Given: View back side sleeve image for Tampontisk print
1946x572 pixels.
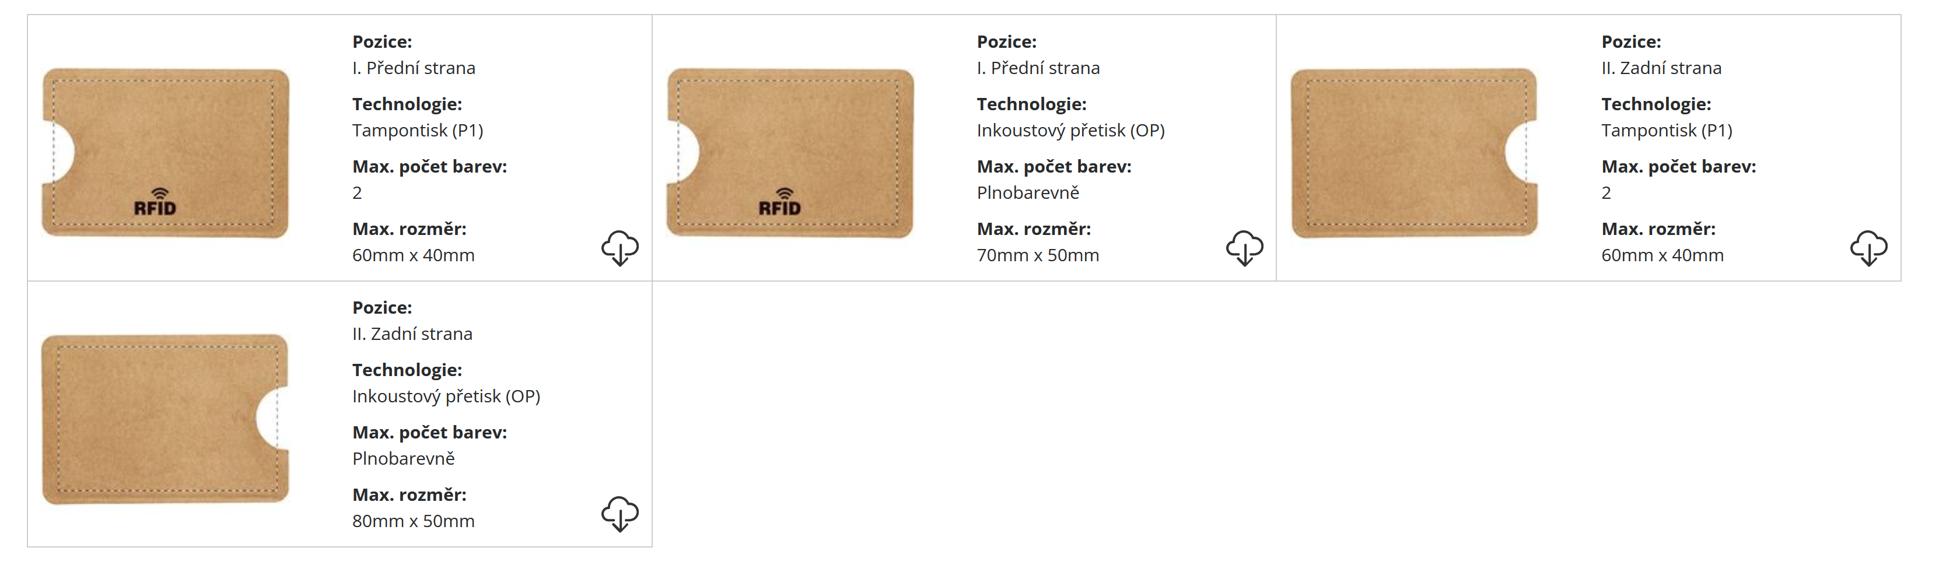Looking at the screenshot, I should [1414, 153].
